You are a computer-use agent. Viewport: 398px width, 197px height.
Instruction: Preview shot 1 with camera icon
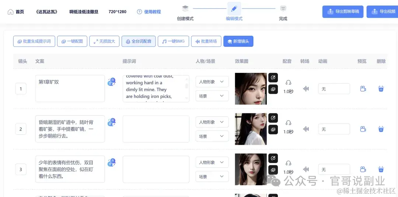coord(363,89)
